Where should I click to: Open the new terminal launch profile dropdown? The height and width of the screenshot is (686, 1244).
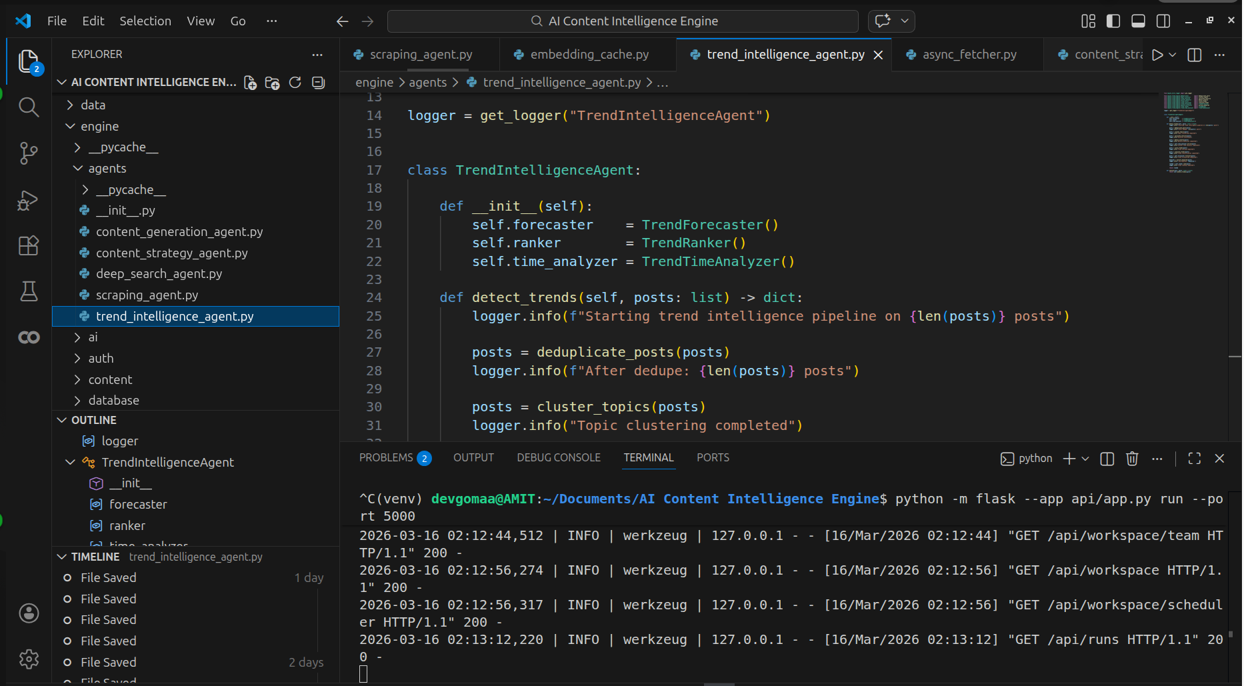point(1085,459)
